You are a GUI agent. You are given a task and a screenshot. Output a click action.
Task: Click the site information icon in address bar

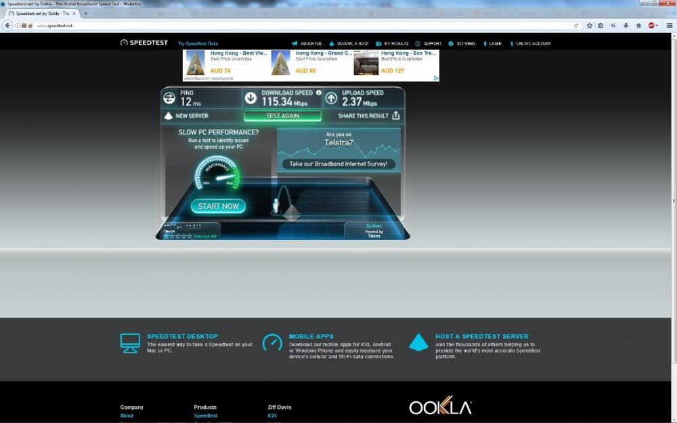coord(18,26)
